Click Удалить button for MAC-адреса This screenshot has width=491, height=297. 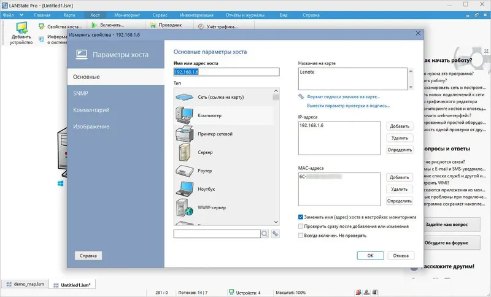click(400, 189)
